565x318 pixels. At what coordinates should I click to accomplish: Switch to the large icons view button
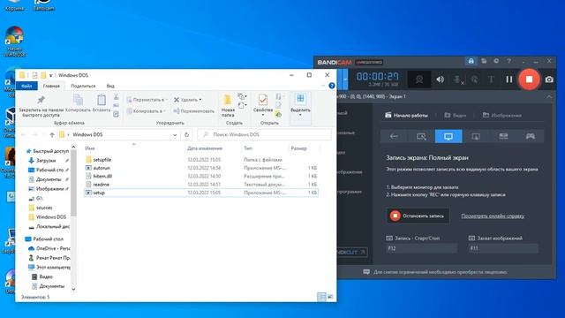(330, 297)
